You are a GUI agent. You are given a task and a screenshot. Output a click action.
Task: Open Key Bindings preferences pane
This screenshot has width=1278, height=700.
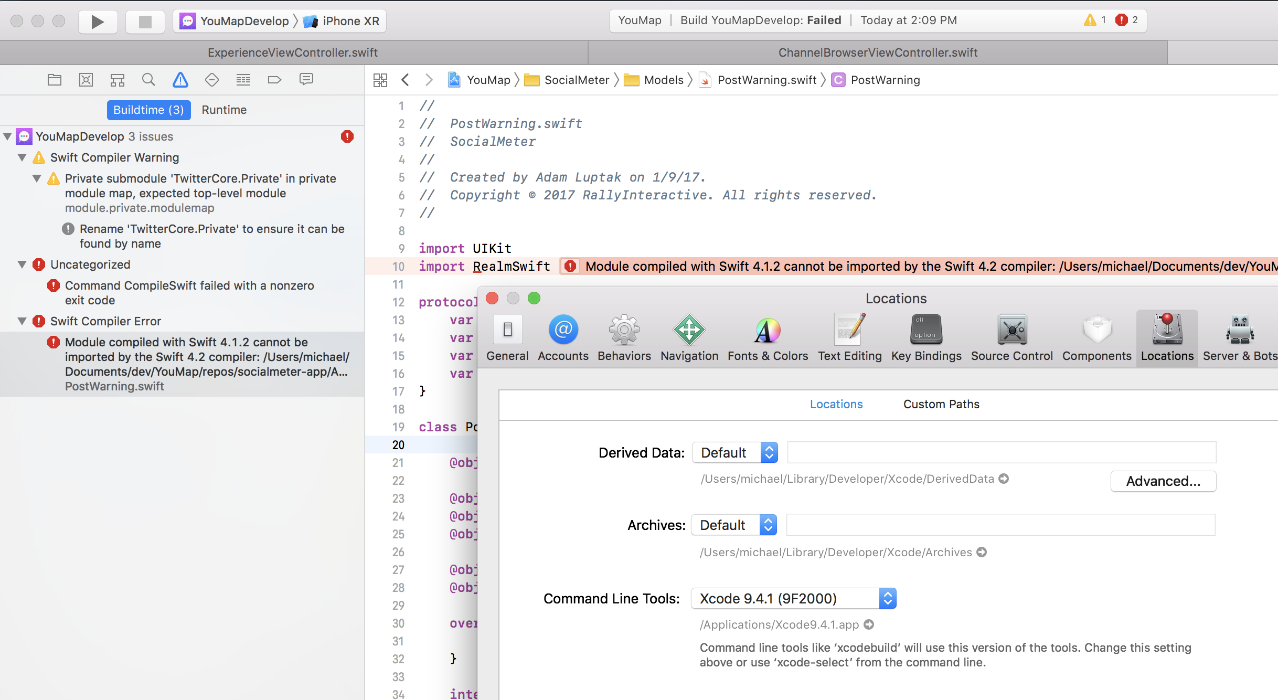926,338
